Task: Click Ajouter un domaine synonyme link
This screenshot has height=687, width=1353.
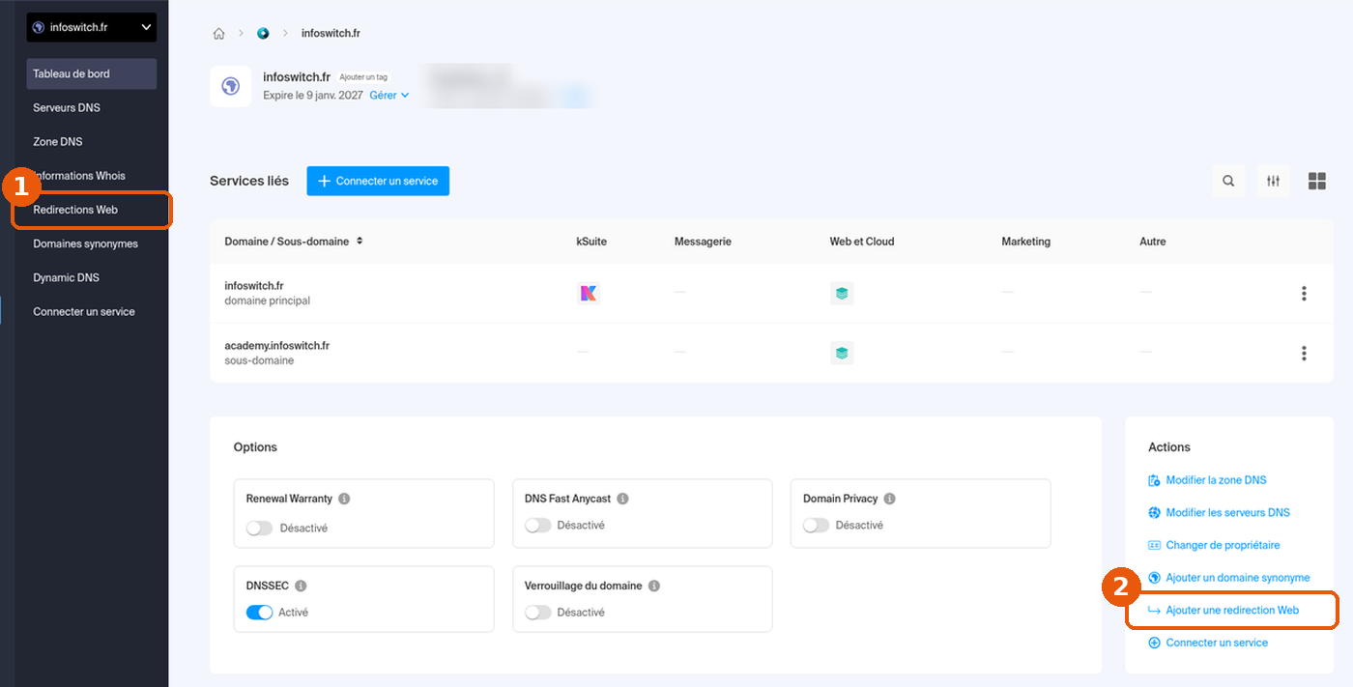Action: 1228,578
